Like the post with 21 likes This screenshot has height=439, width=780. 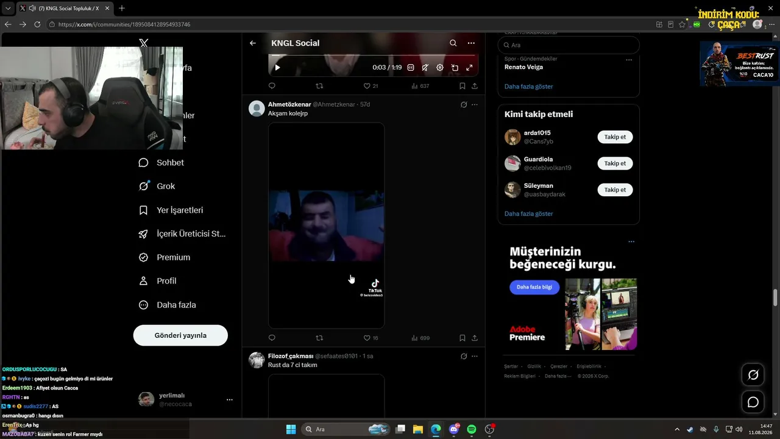point(370,86)
